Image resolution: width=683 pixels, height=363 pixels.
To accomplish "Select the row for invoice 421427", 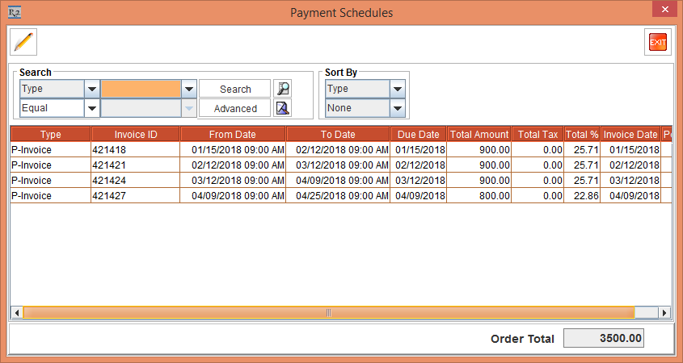I will [135, 196].
